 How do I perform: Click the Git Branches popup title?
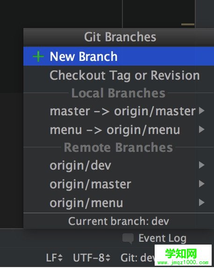tap(120, 37)
